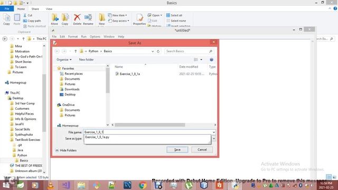Click Select none in the Explorer ribbon
Viewport: 338px width, 190px height.
tap(176, 21)
